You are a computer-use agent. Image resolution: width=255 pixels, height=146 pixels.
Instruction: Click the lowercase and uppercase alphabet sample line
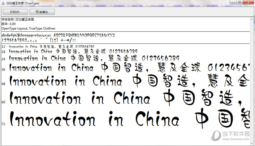pyautogui.click(x=58, y=35)
